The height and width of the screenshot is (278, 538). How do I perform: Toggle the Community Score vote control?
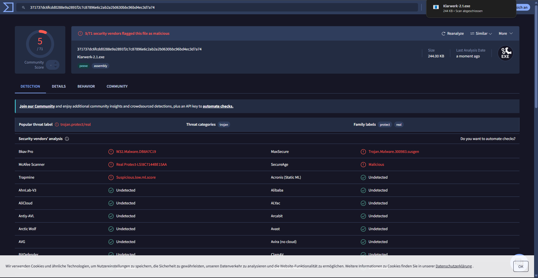(x=53, y=65)
